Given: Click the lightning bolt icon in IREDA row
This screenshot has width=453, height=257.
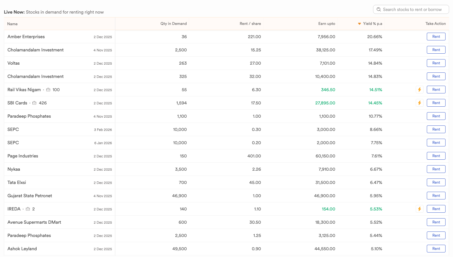Looking at the screenshot, I should tap(419, 209).
